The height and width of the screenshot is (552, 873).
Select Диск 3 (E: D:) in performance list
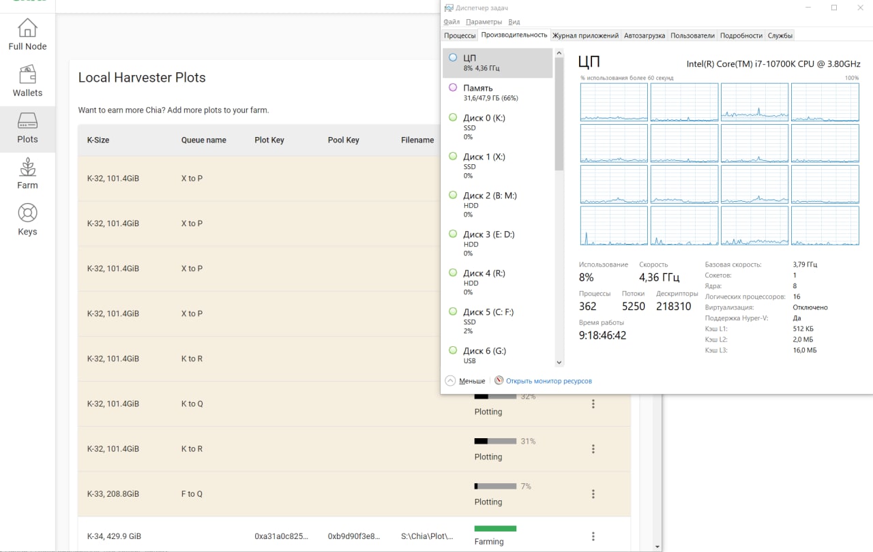tap(498, 243)
